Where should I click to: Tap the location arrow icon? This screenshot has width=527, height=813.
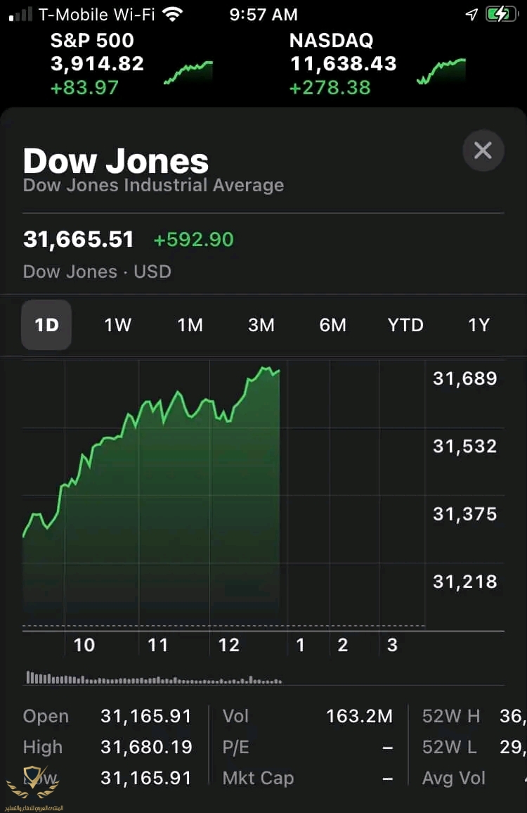[x=471, y=14]
